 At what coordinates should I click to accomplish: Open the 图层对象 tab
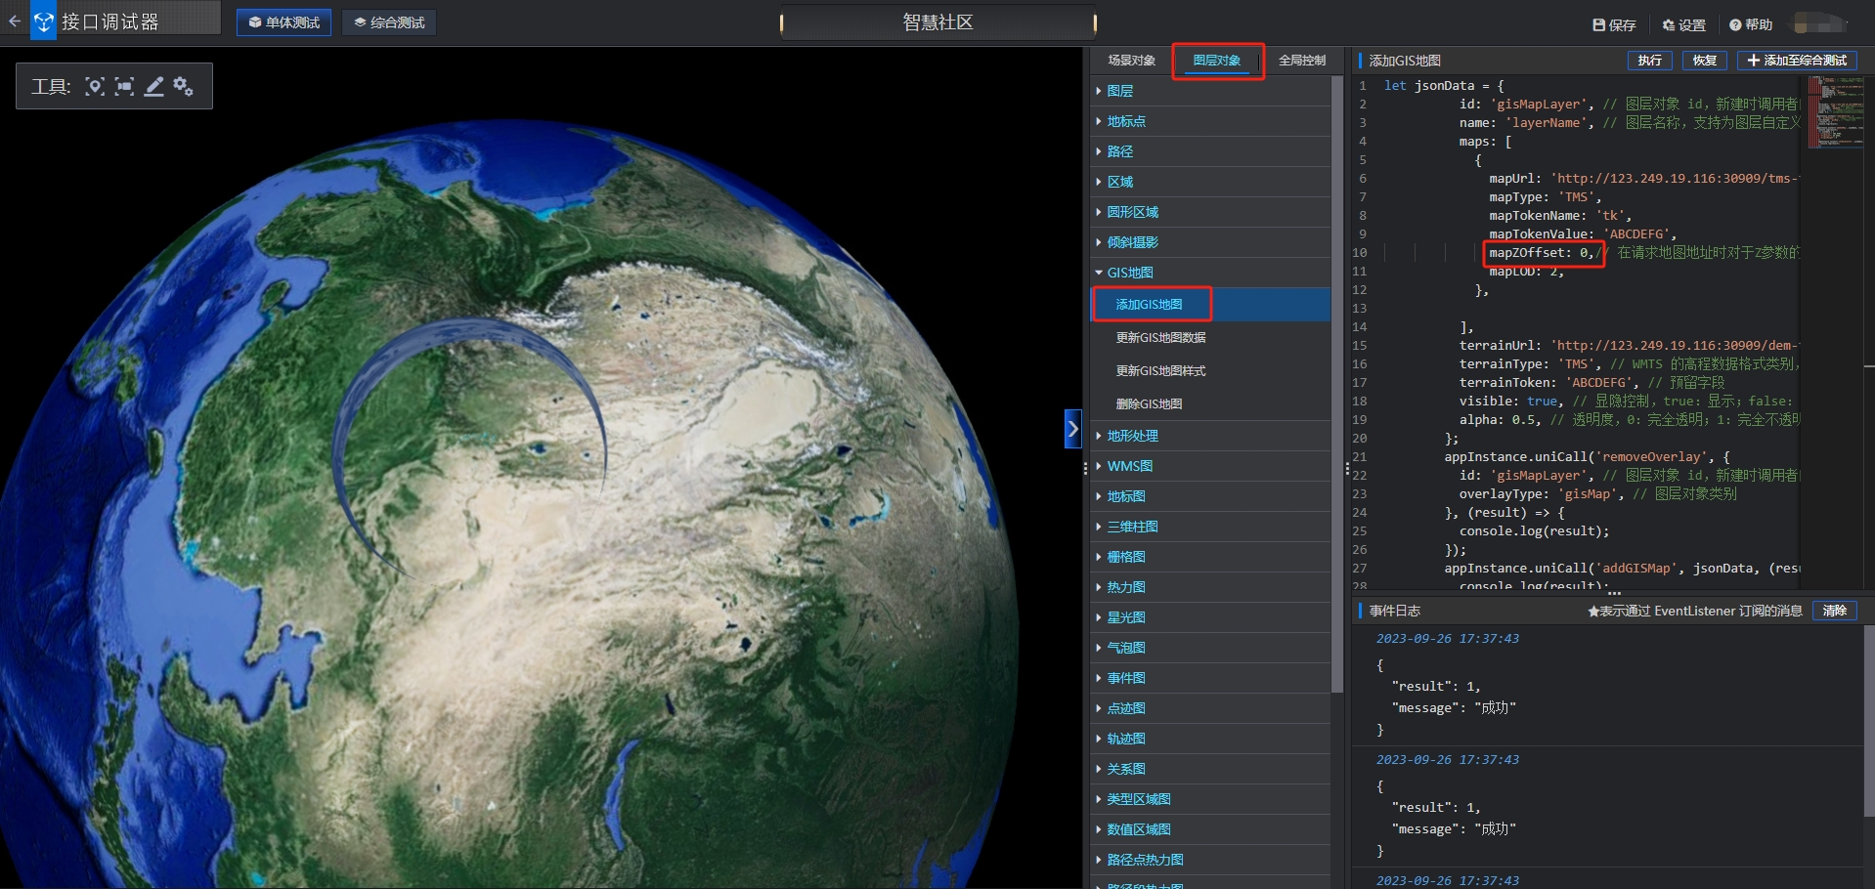[1217, 61]
